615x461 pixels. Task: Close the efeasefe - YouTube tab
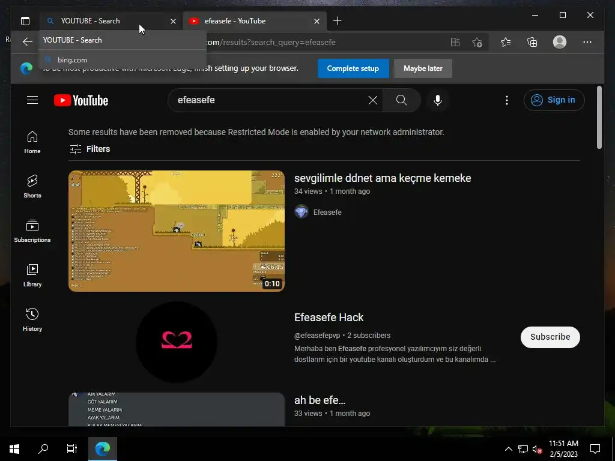(317, 21)
